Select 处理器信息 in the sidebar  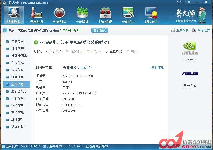pos(19,56)
